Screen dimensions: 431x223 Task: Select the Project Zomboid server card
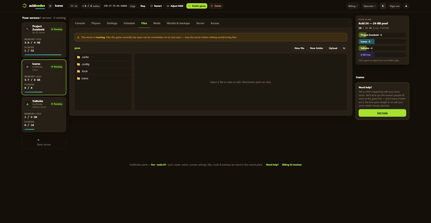click(44, 40)
